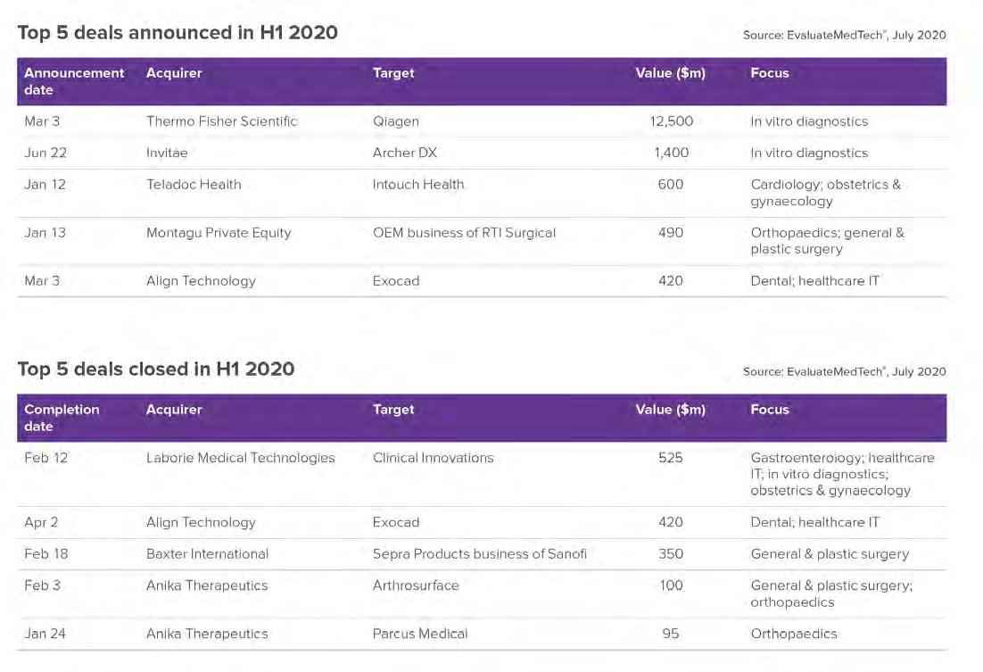
Task: Click the source note above the closed deals table
Action: (x=845, y=371)
